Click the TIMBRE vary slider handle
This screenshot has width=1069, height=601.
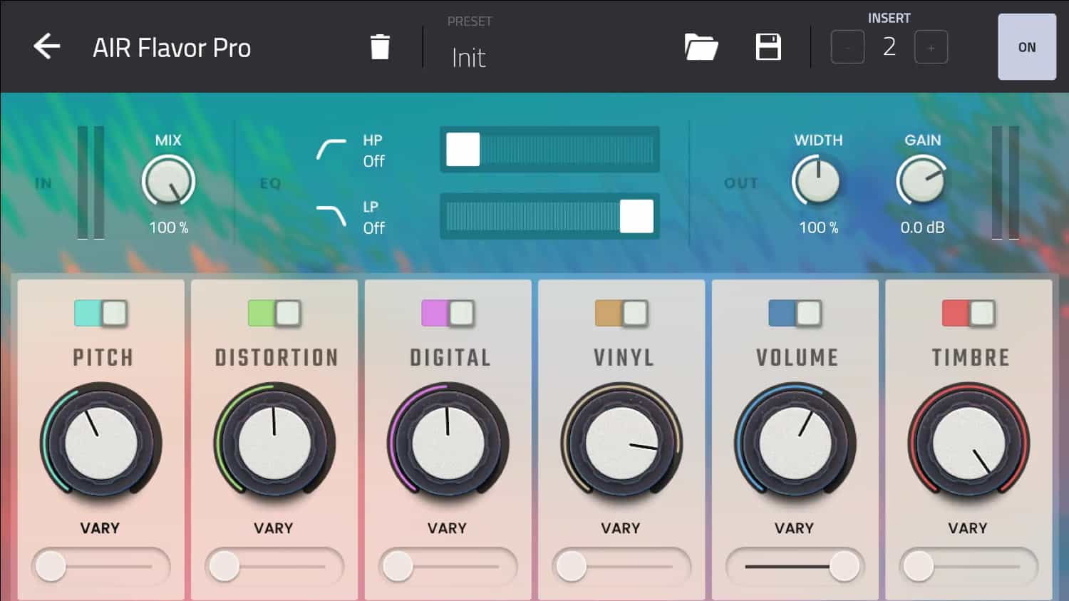click(919, 567)
